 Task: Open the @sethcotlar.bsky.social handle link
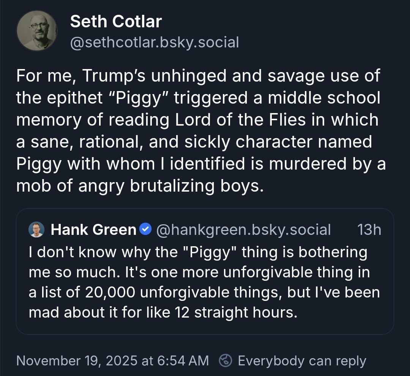[x=155, y=42]
